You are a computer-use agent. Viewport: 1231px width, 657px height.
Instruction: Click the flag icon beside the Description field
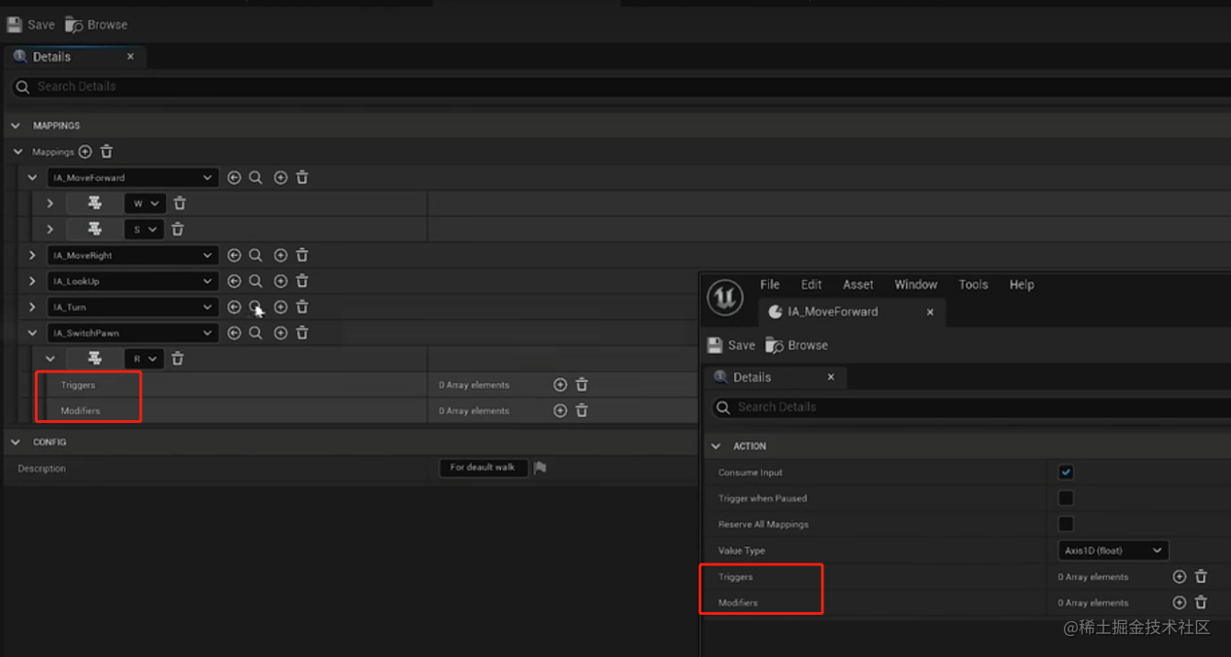pos(541,467)
